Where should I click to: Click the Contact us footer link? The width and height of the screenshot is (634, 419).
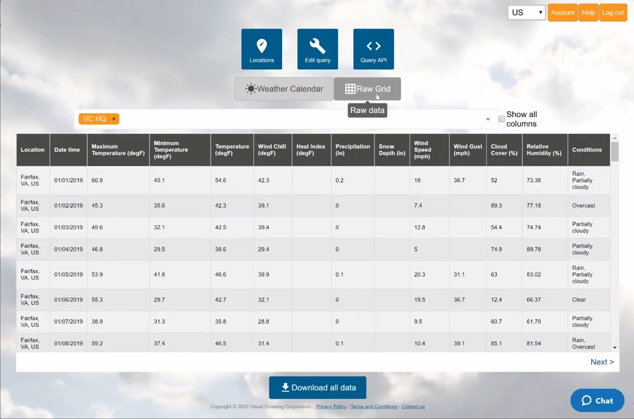413,407
